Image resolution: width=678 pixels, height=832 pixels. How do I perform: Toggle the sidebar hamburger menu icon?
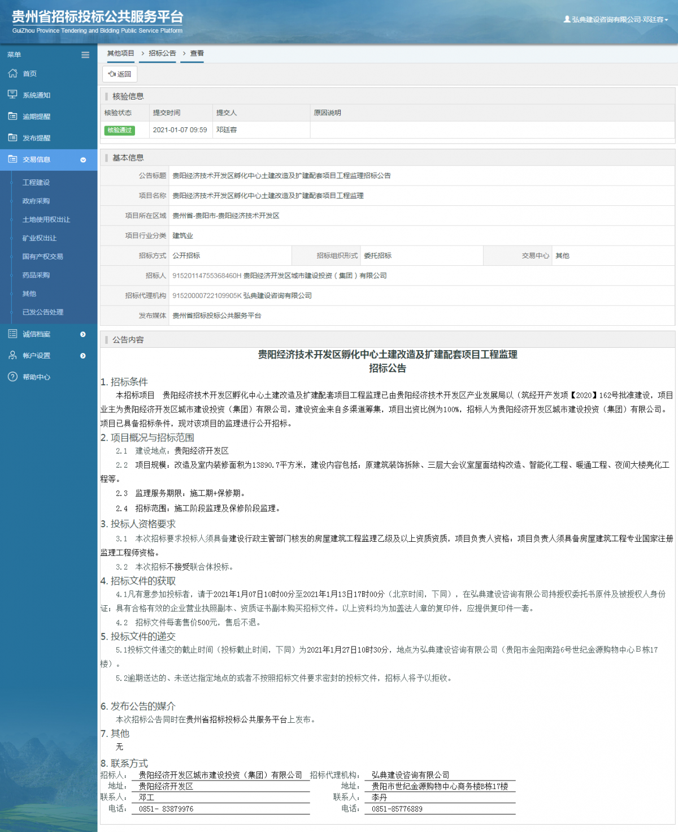point(85,55)
